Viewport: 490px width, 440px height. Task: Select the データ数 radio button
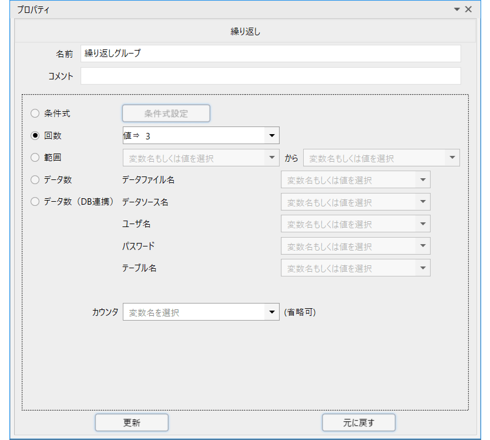click(x=35, y=179)
